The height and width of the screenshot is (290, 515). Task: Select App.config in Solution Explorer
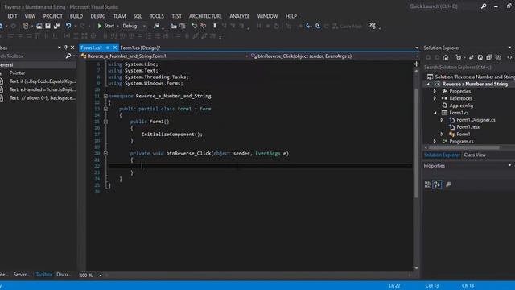[461, 106]
